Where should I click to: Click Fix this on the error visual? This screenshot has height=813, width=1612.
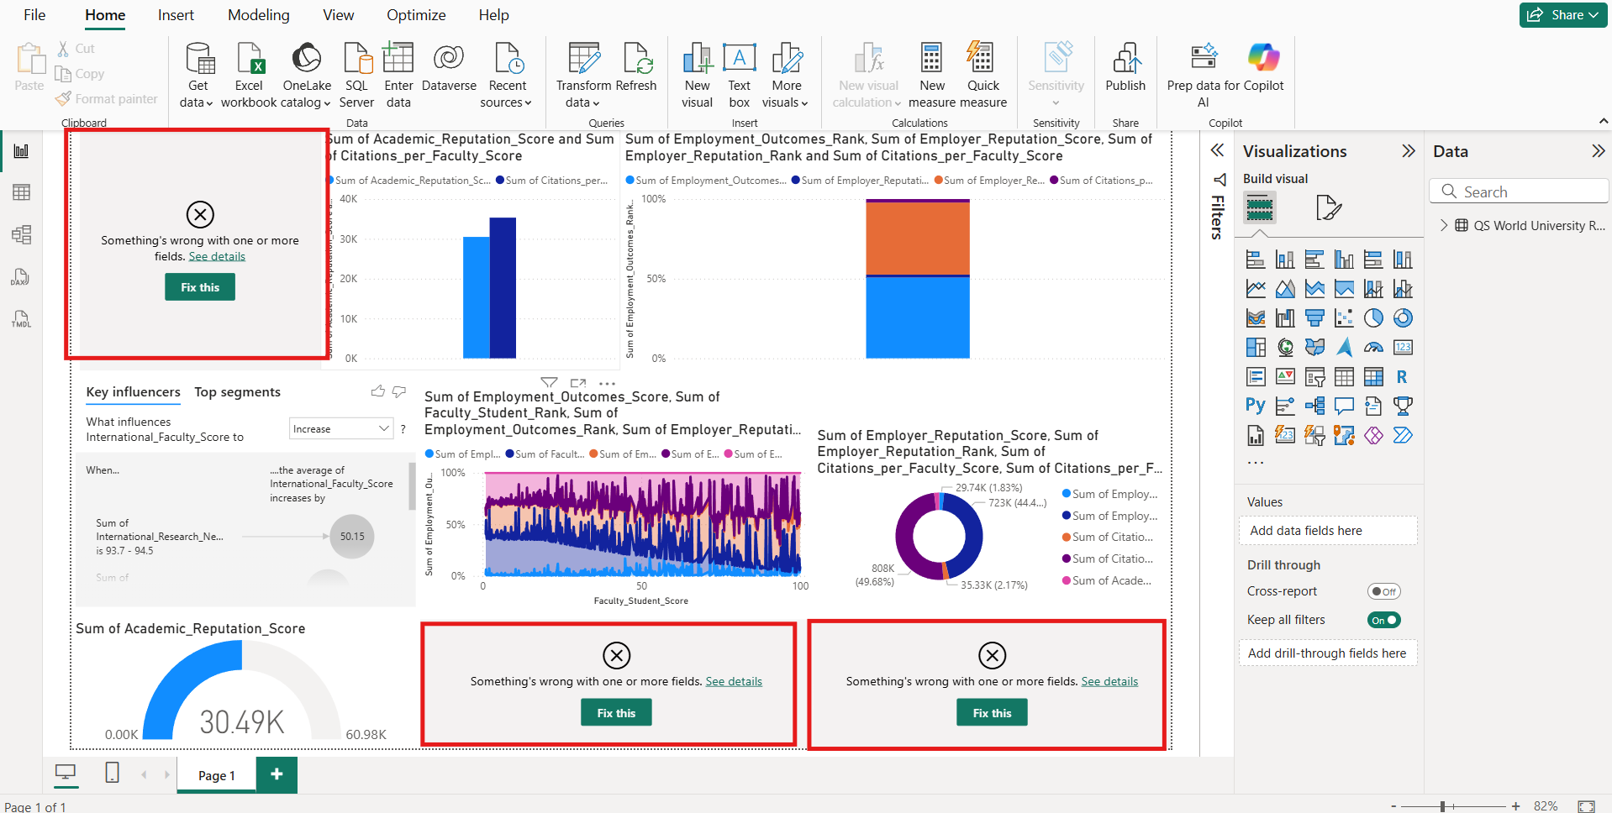click(x=199, y=286)
